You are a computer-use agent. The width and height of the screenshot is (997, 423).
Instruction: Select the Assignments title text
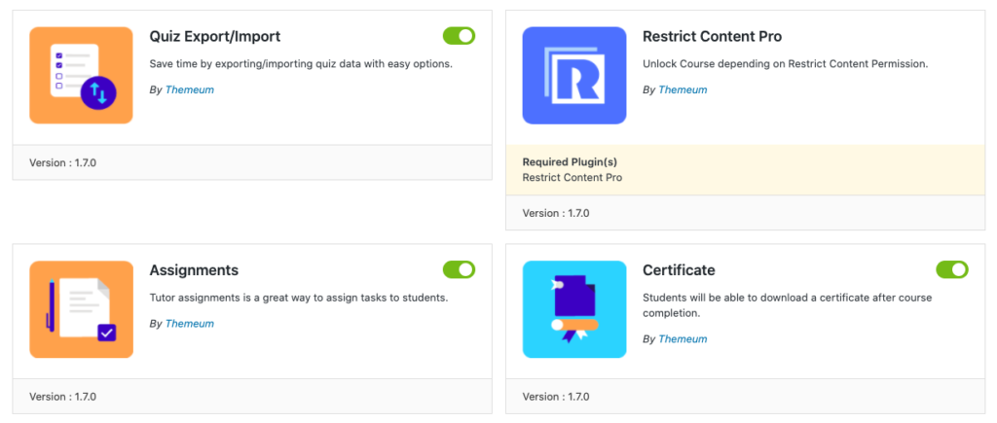pyautogui.click(x=194, y=270)
